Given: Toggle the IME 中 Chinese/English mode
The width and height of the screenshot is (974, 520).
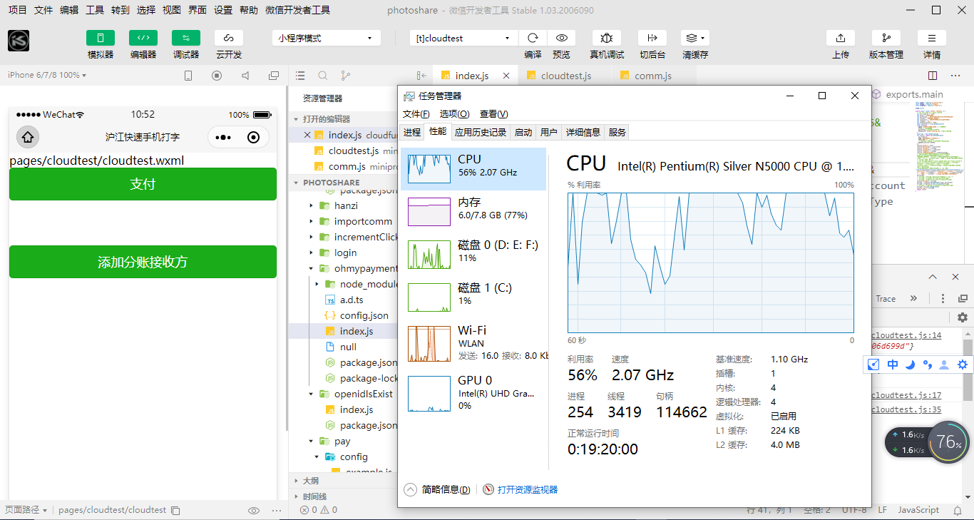Looking at the screenshot, I should click(893, 364).
